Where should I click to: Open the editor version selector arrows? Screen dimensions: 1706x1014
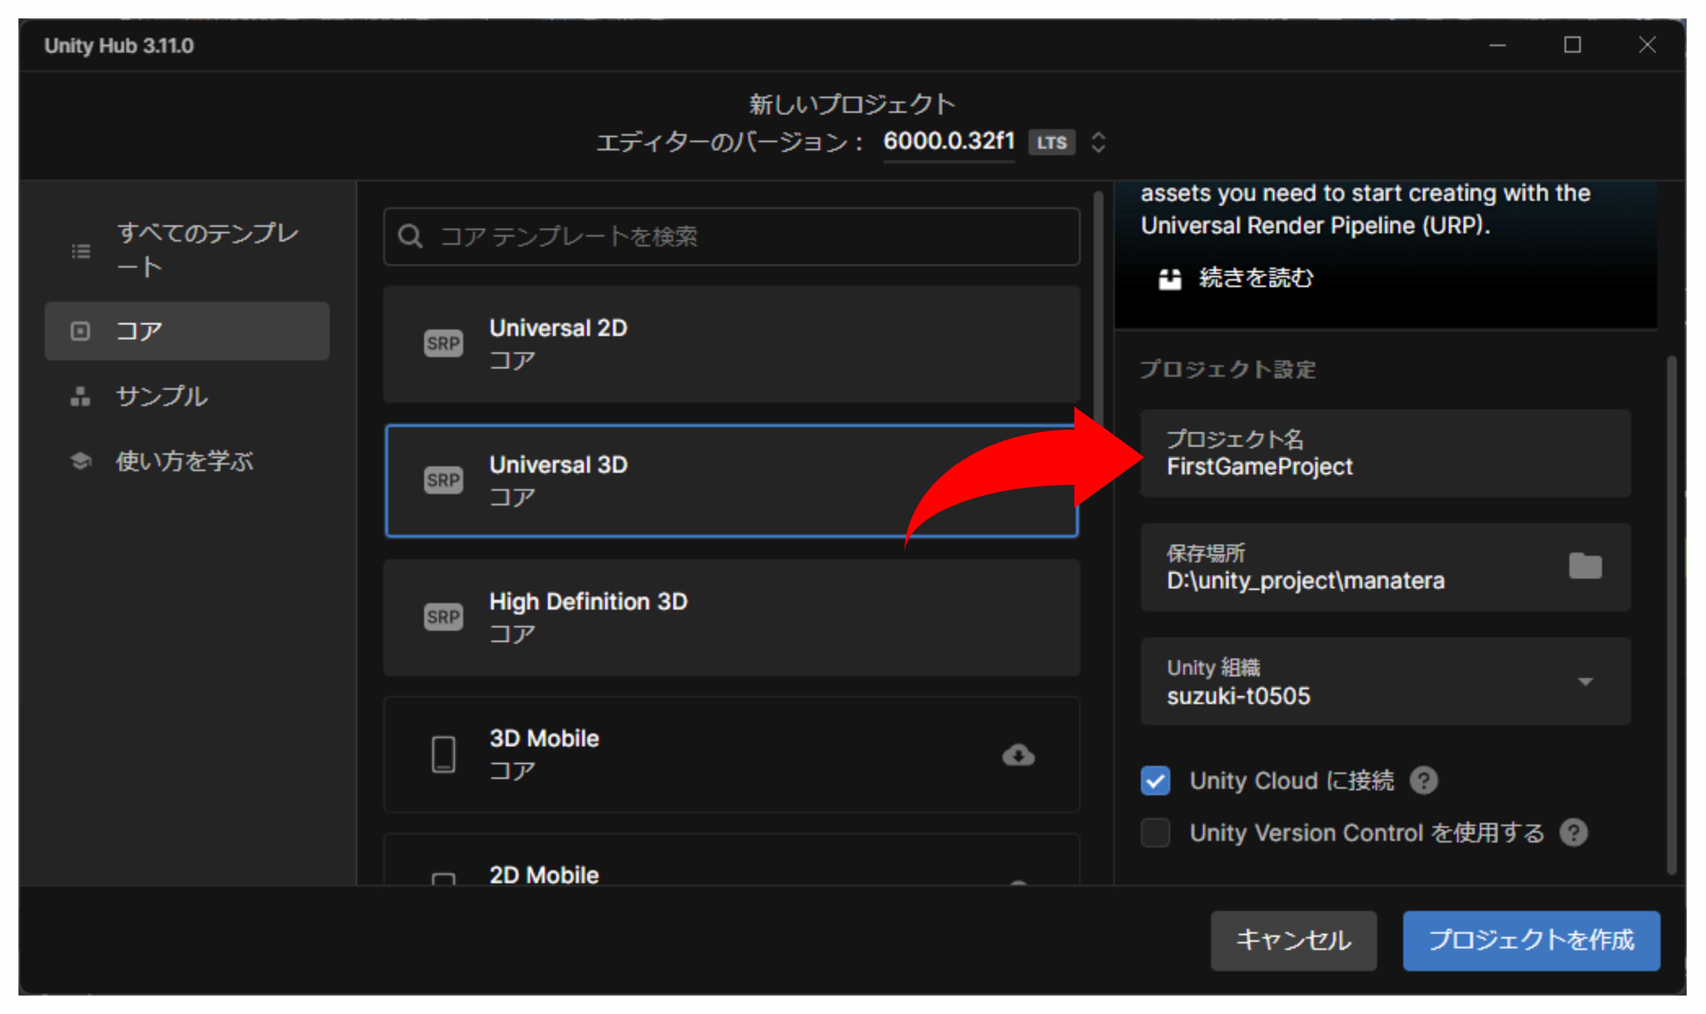[1098, 142]
